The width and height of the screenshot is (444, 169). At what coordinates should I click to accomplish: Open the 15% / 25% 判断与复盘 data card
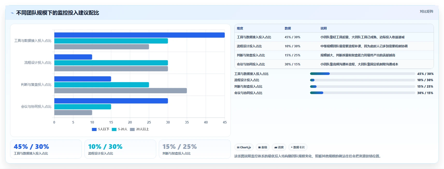(195, 149)
